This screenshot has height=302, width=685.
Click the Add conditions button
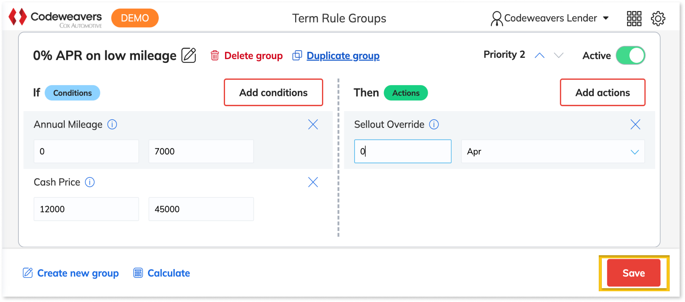[273, 92]
